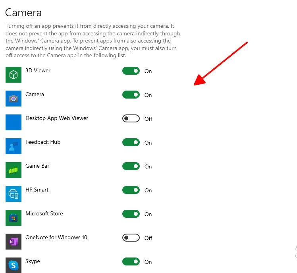Disable HP Smart camera toggle
297x273 pixels.
[x=131, y=190]
